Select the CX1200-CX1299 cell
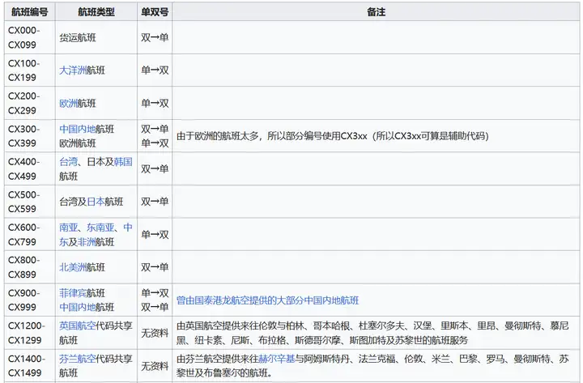The image size is (583, 383). coord(30,333)
